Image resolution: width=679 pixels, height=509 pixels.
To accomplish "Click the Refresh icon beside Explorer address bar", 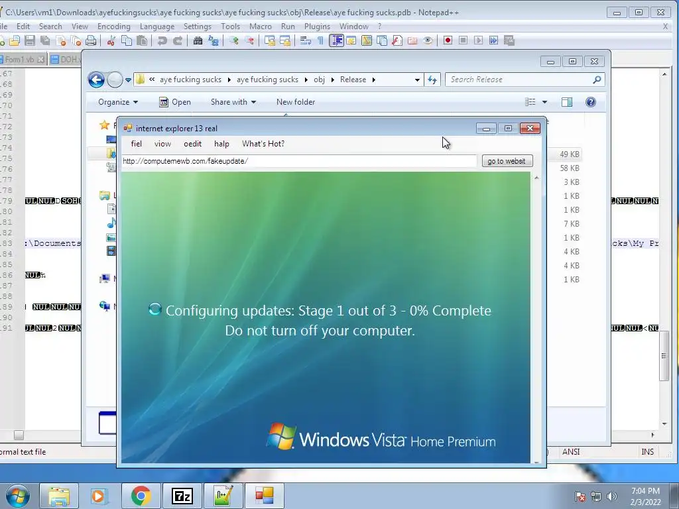I will click(x=432, y=80).
